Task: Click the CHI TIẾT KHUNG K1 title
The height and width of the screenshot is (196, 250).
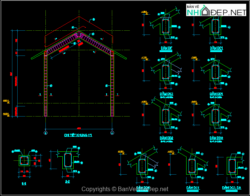Action: click(78, 135)
